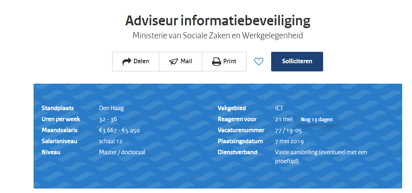
Task: Click the vacancy number 77 / 19-05
Action: coord(288,130)
